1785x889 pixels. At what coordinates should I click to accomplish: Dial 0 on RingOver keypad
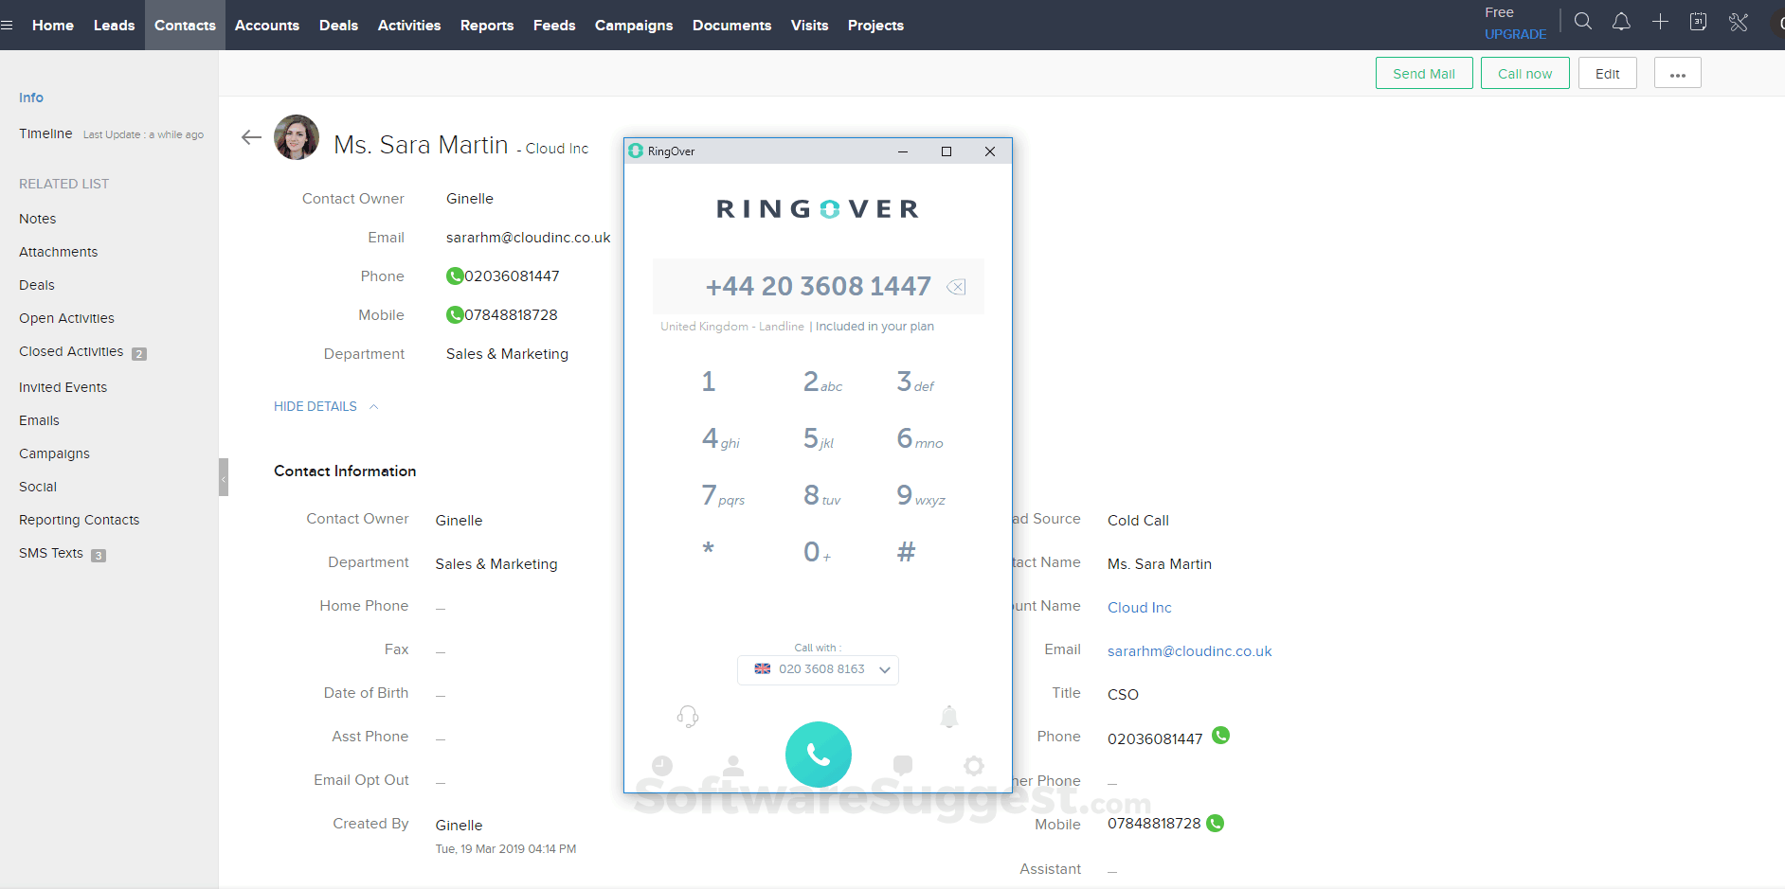tap(817, 552)
